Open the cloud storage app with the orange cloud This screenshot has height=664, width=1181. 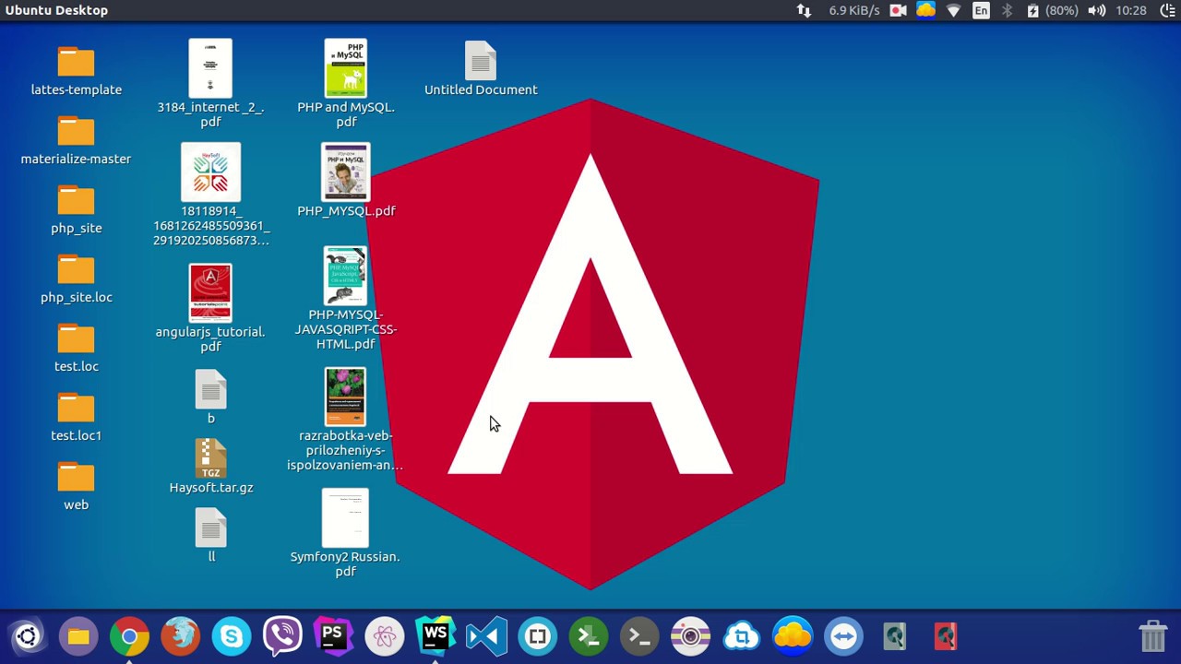[x=793, y=636]
